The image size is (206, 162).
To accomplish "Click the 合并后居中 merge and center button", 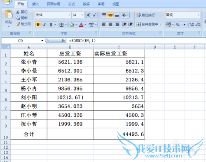I will click(x=147, y=24).
